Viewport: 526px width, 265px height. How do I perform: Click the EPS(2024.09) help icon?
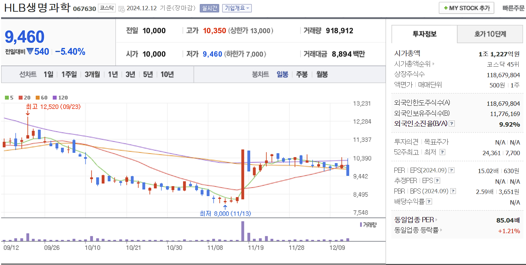click(x=451, y=170)
